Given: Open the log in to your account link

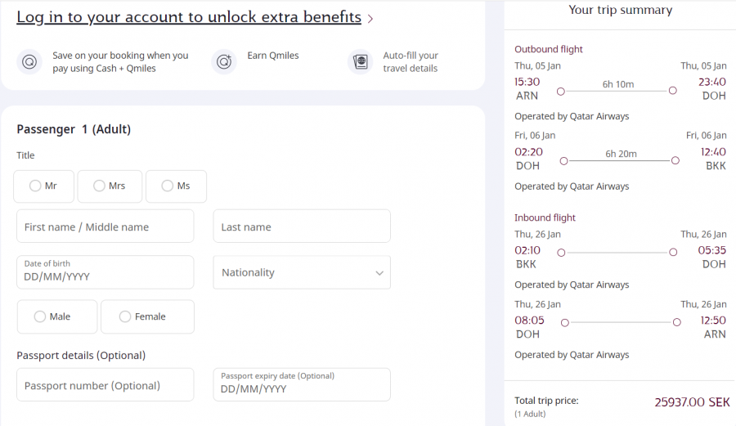Looking at the screenshot, I should pos(189,17).
